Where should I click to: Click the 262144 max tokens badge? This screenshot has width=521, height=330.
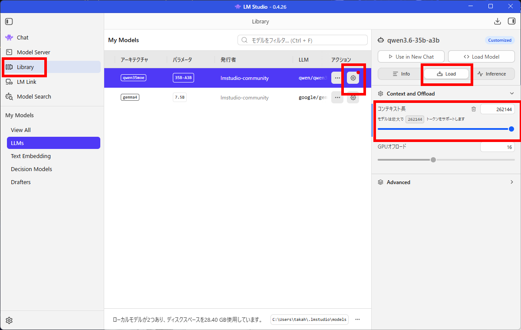[x=415, y=119]
